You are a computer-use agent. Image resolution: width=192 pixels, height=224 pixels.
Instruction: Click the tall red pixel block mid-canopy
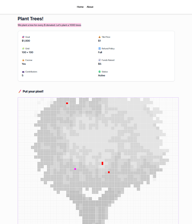102,163
